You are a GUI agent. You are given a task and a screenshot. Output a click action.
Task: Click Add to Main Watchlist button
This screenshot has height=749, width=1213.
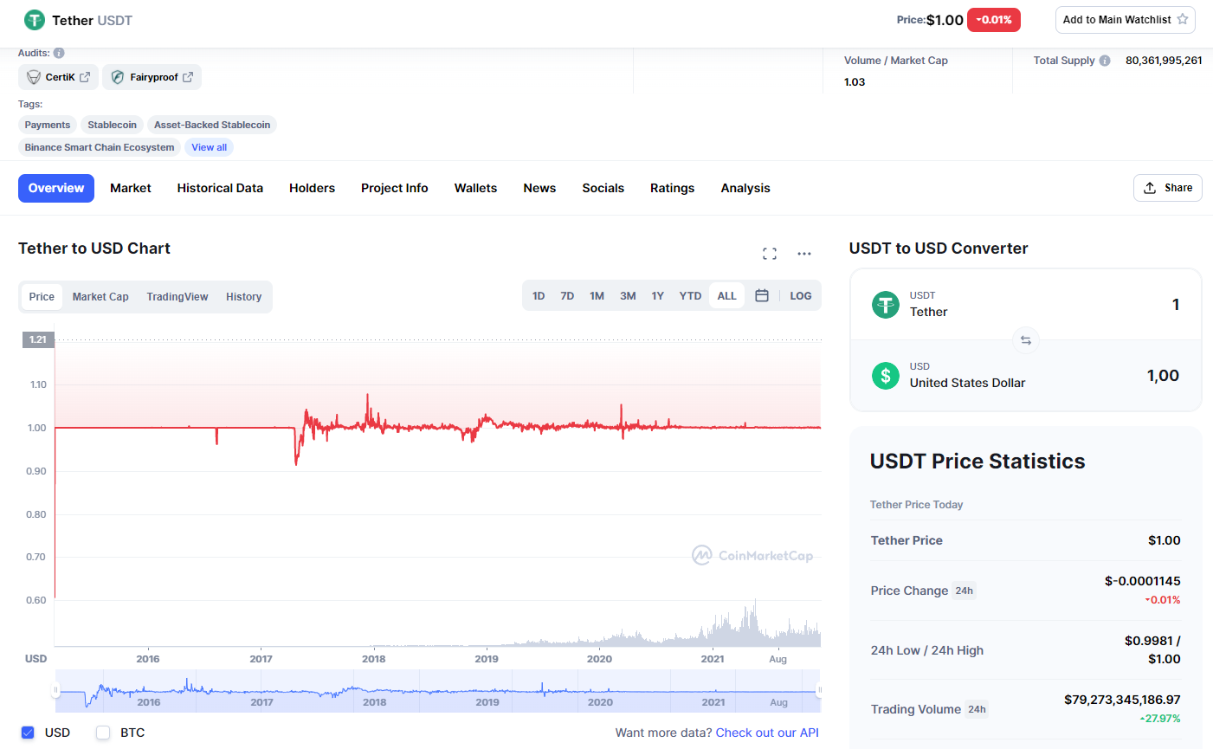1126,20
